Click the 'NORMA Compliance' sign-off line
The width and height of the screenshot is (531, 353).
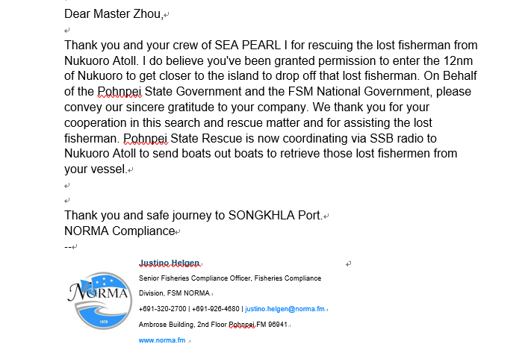point(119,231)
